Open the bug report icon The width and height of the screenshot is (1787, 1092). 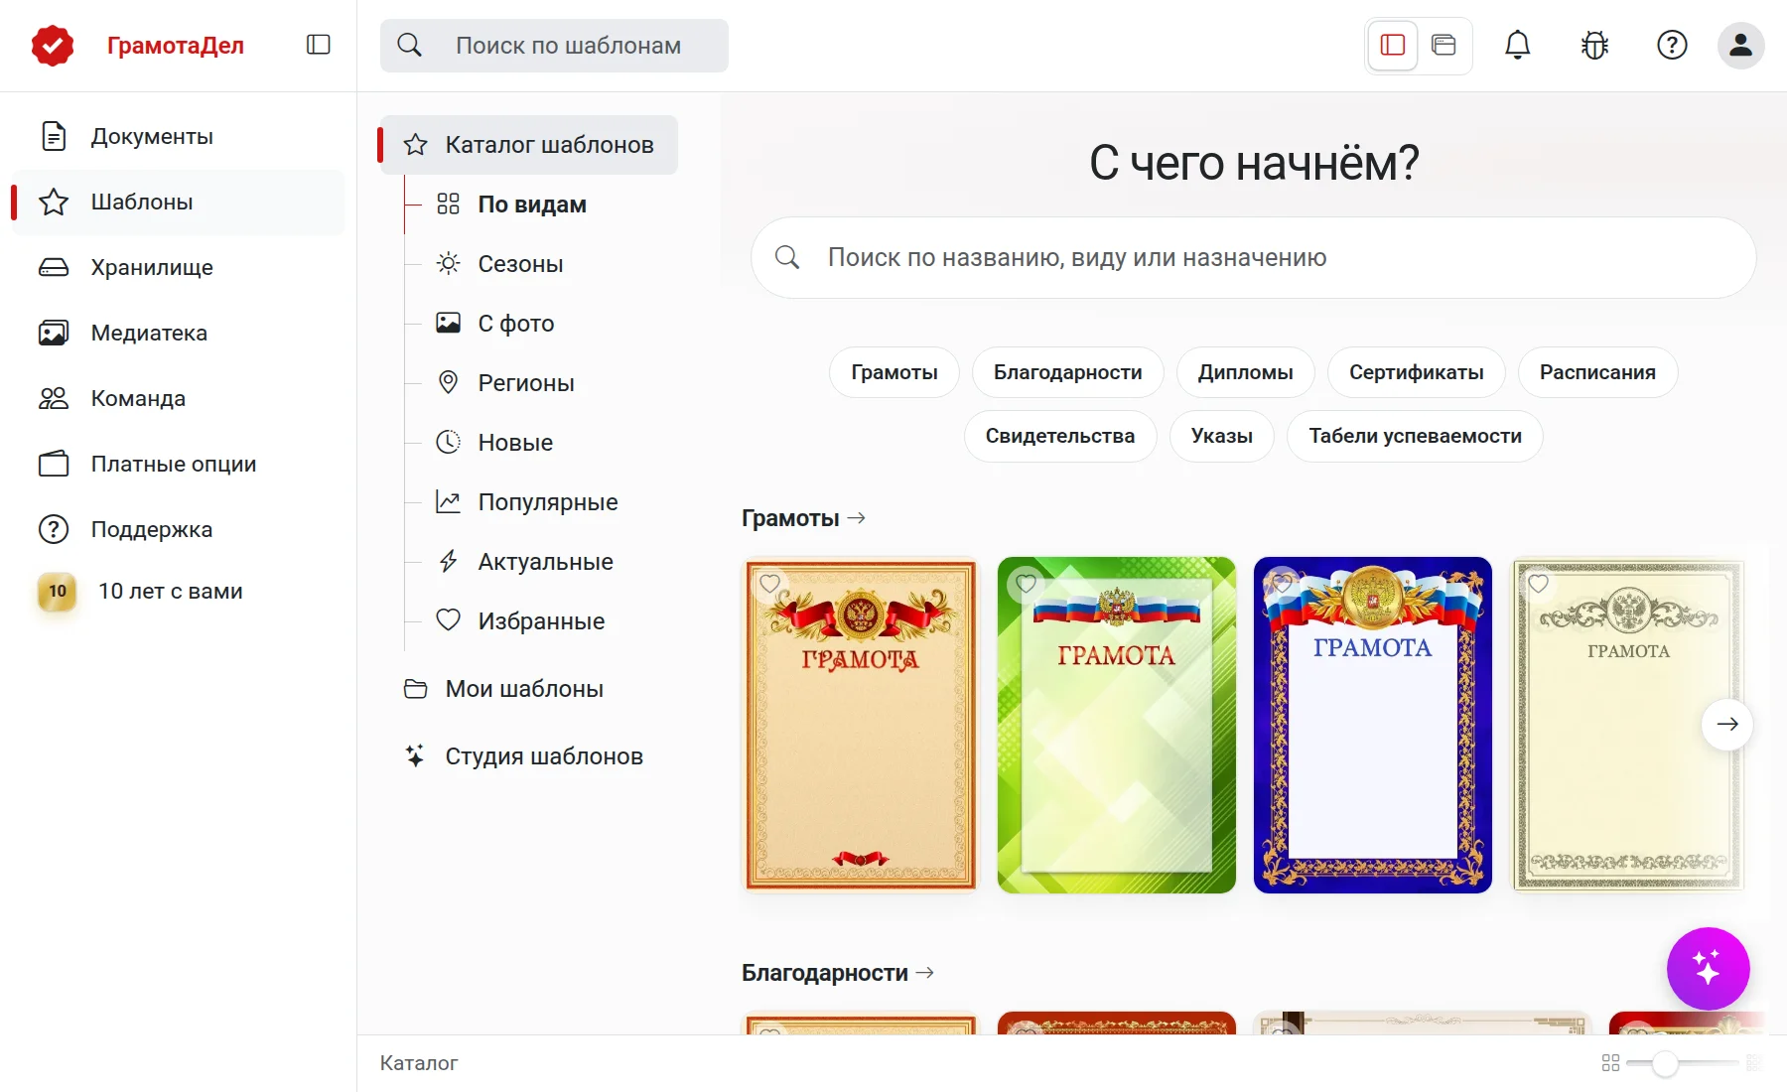pyautogui.click(x=1594, y=45)
